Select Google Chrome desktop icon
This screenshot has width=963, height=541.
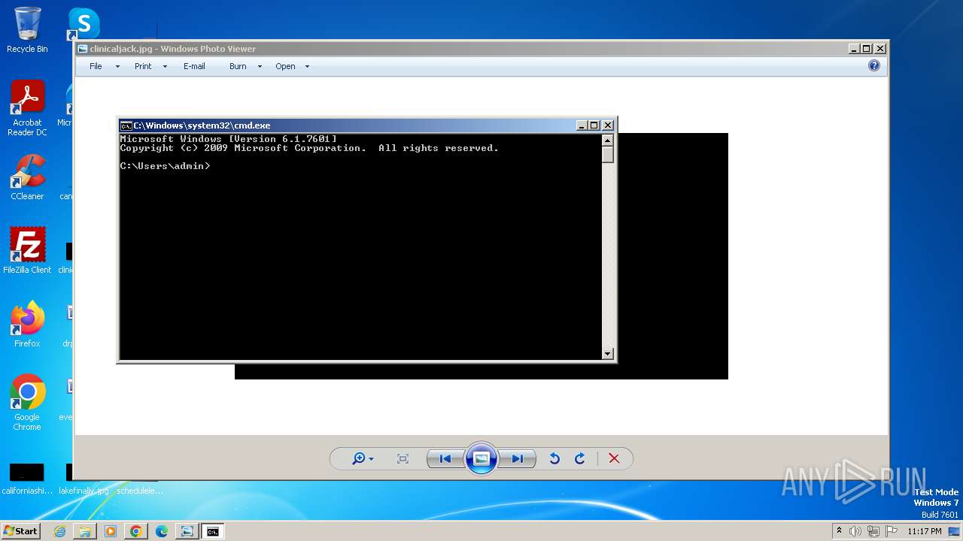click(27, 402)
